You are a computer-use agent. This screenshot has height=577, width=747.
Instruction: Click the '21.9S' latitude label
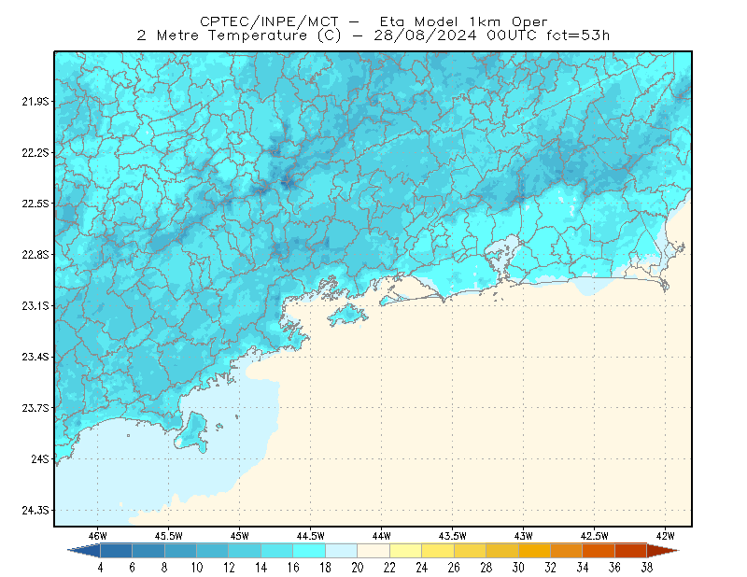[x=35, y=101]
